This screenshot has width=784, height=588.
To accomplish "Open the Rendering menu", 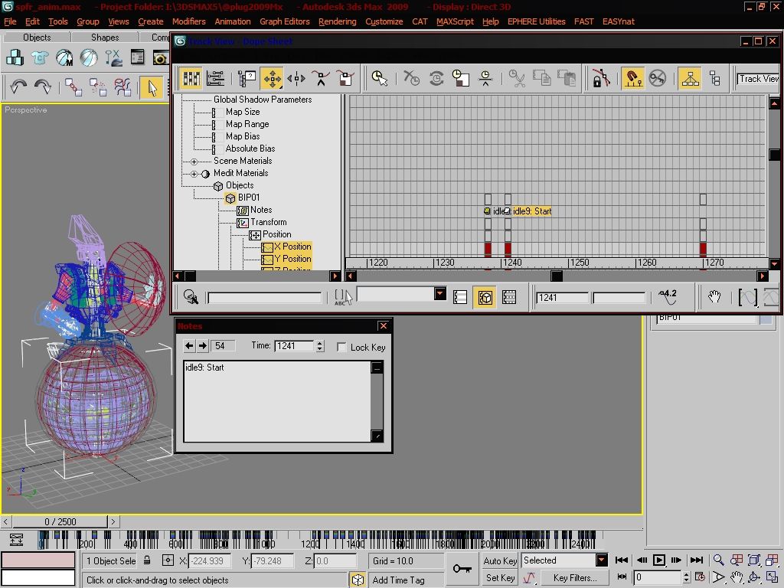I will tap(338, 21).
